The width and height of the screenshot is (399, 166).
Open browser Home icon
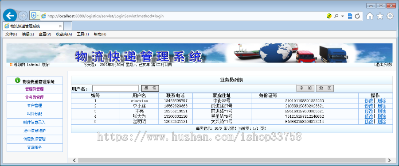point(370,16)
